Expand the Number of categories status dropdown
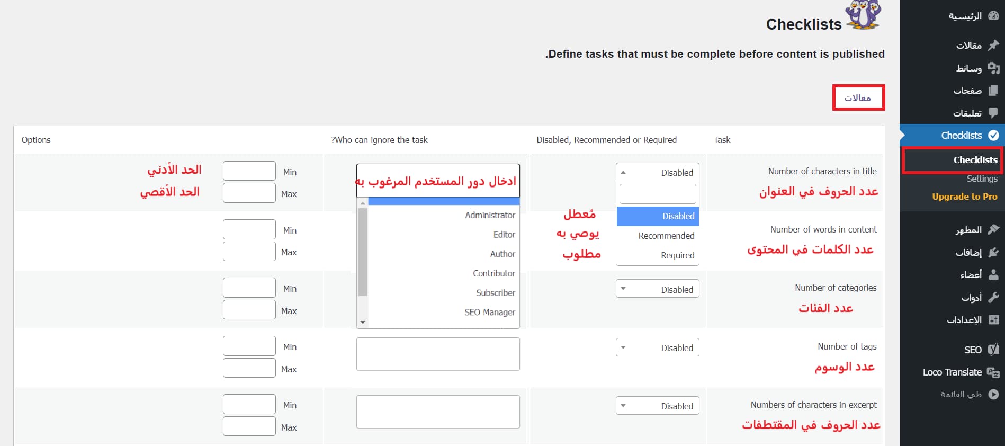The image size is (1005, 446). [x=657, y=289]
